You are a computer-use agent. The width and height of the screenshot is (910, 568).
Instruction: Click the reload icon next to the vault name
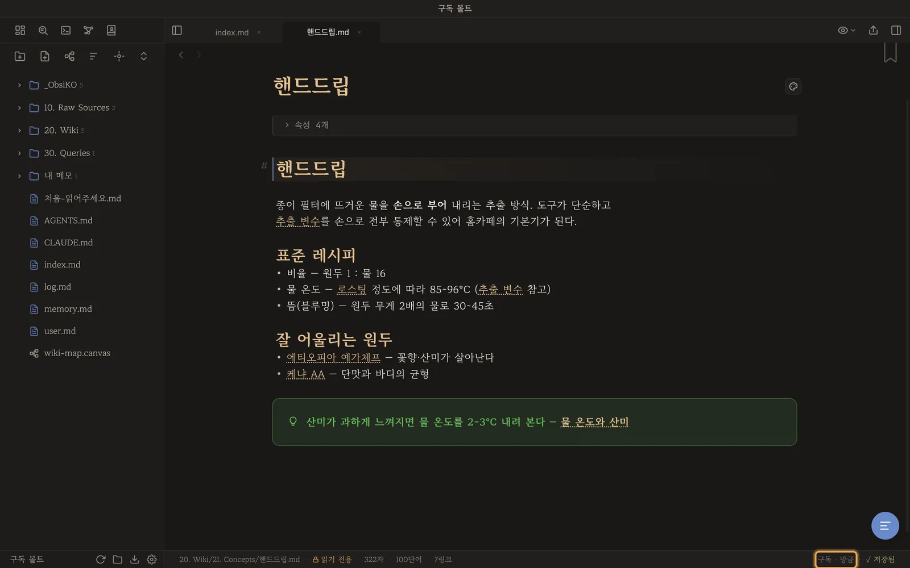tap(101, 559)
